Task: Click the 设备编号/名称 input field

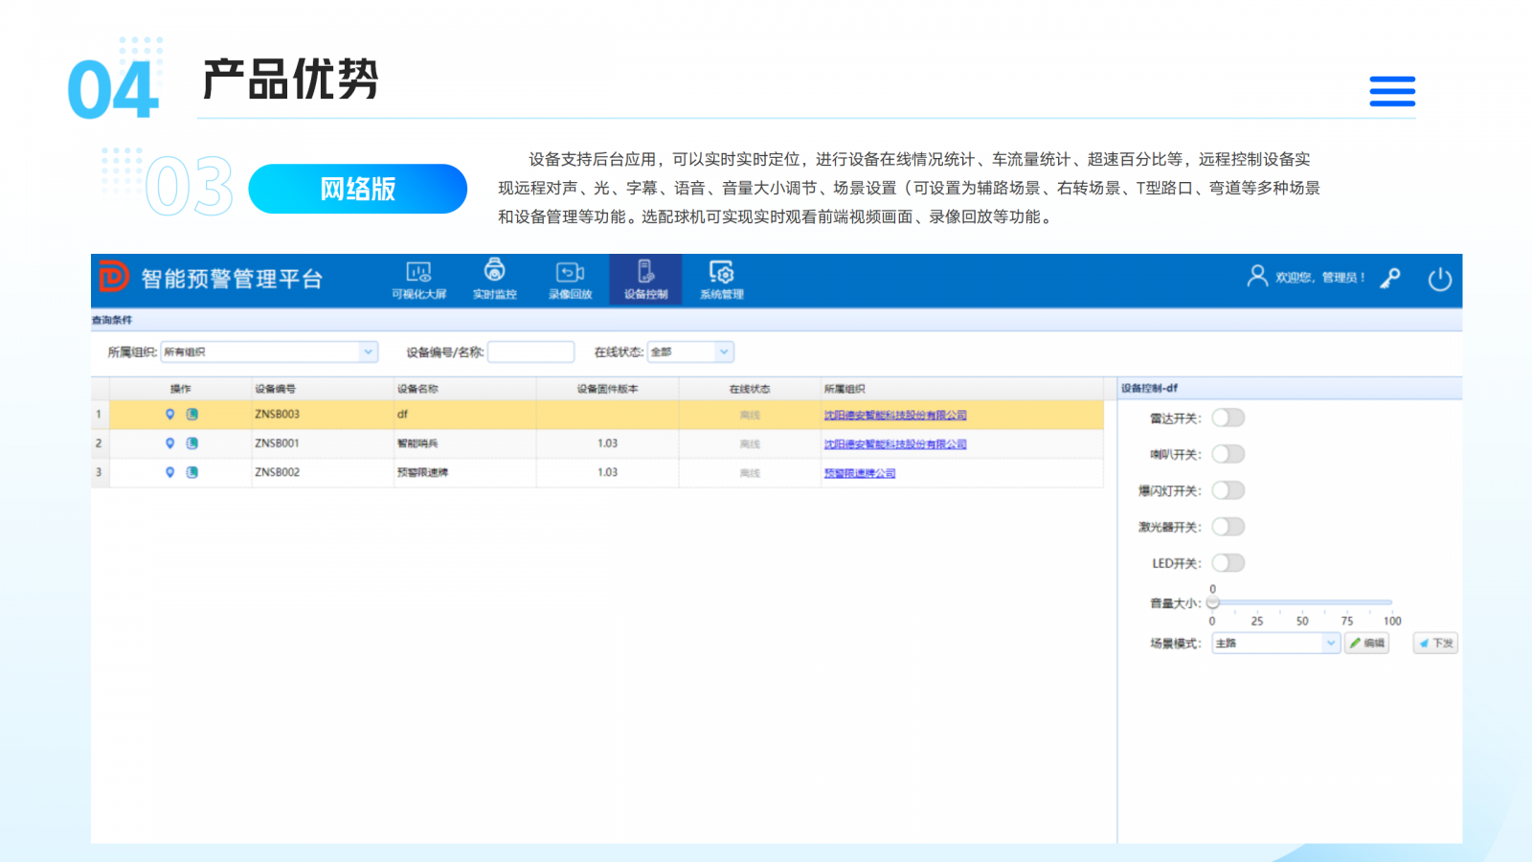Action: click(x=531, y=352)
